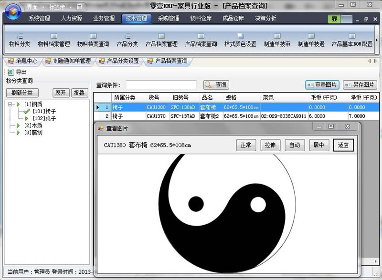Screen dimensions: 382x280
Task: Open the 采购管理 menu
Action: (169, 18)
